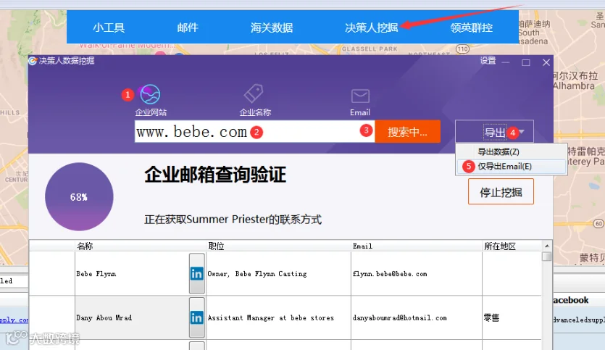Viewport: 605px width, 350px height.
Task: Switch to the 邮件 tab
Action: (x=188, y=28)
